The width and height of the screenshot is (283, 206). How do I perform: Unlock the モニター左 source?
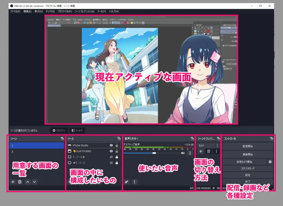point(117,163)
